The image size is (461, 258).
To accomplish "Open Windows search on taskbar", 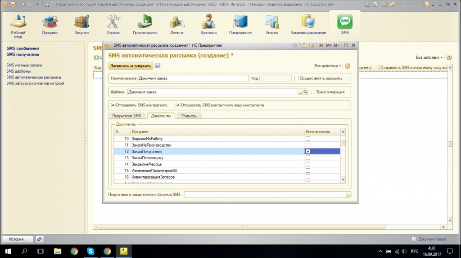I will point(24,251).
